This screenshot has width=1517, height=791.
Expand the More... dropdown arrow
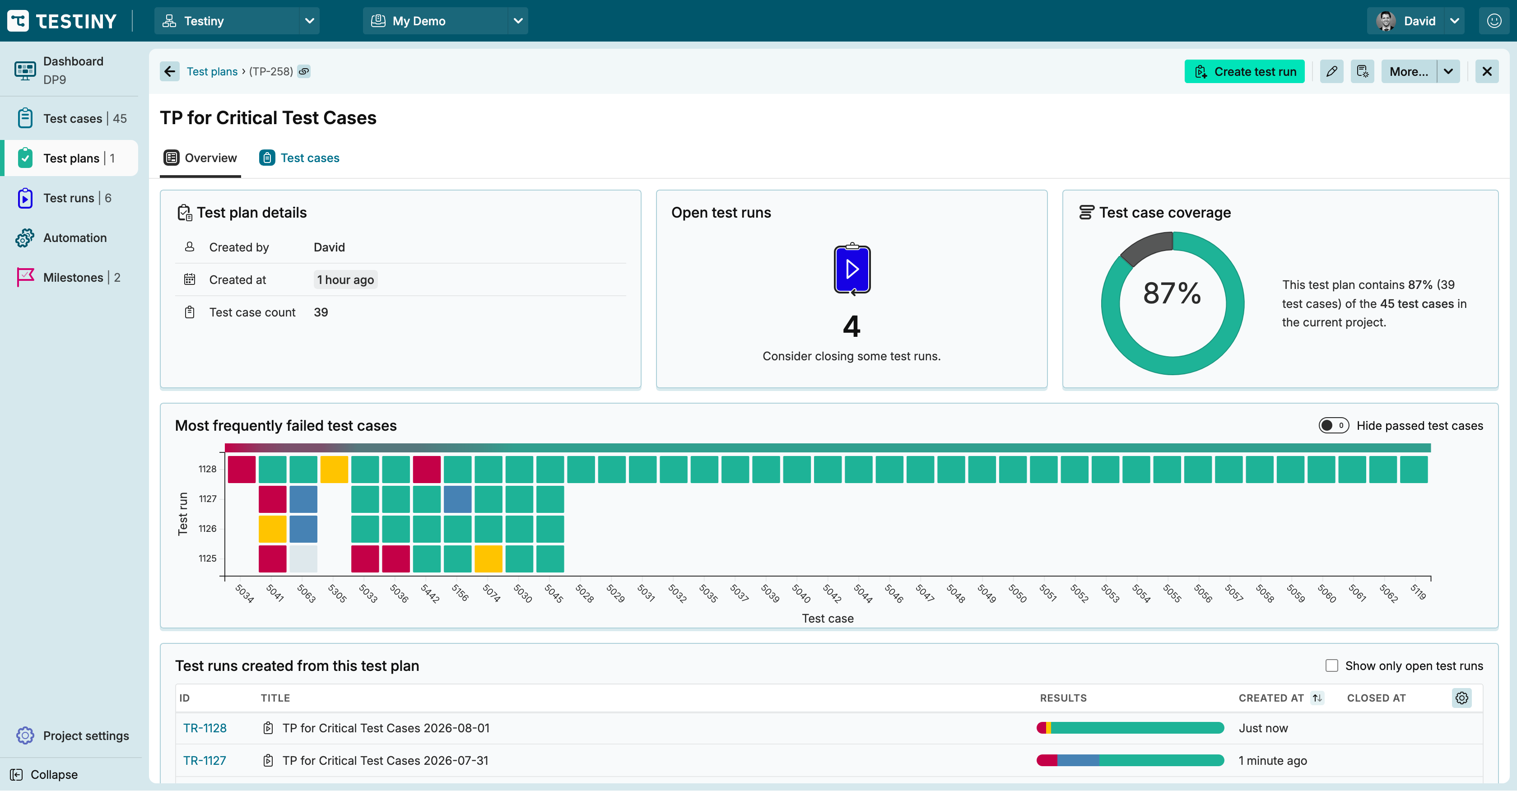click(x=1448, y=71)
